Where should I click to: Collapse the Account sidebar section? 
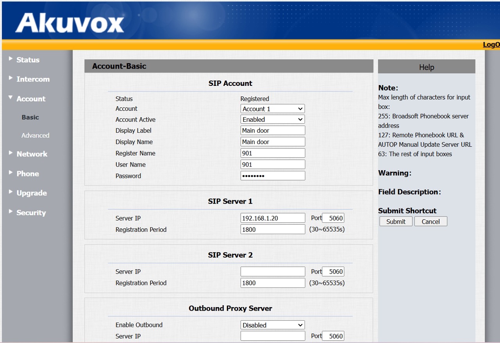tap(30, 99)
